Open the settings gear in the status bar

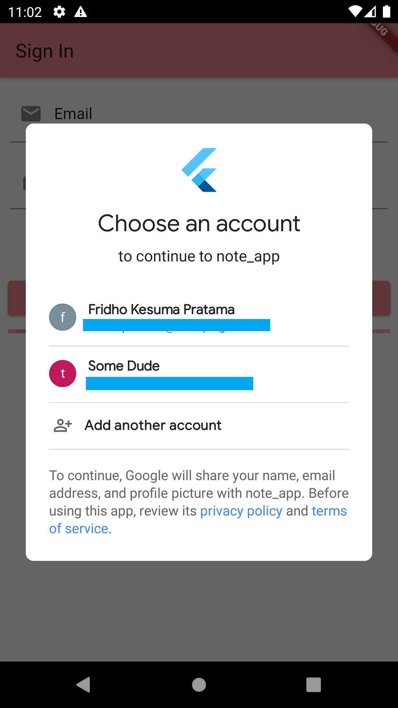[59, 12]
